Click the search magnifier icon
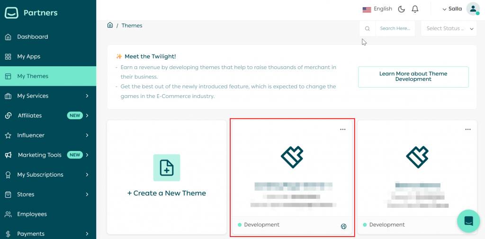 (x=367, y=28)
